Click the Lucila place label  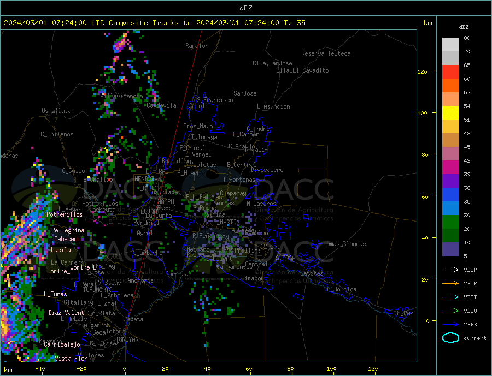click(x=61, y=250)
